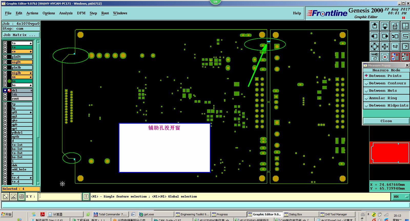Screen dimensions: 410x221
Task: Open the tools and palette icon
Action: 375,57
